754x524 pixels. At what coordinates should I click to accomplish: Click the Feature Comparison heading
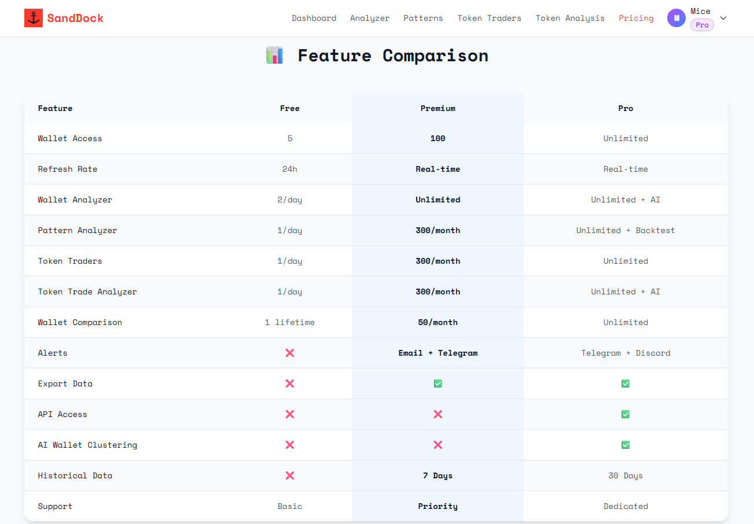tap(393, 56)
